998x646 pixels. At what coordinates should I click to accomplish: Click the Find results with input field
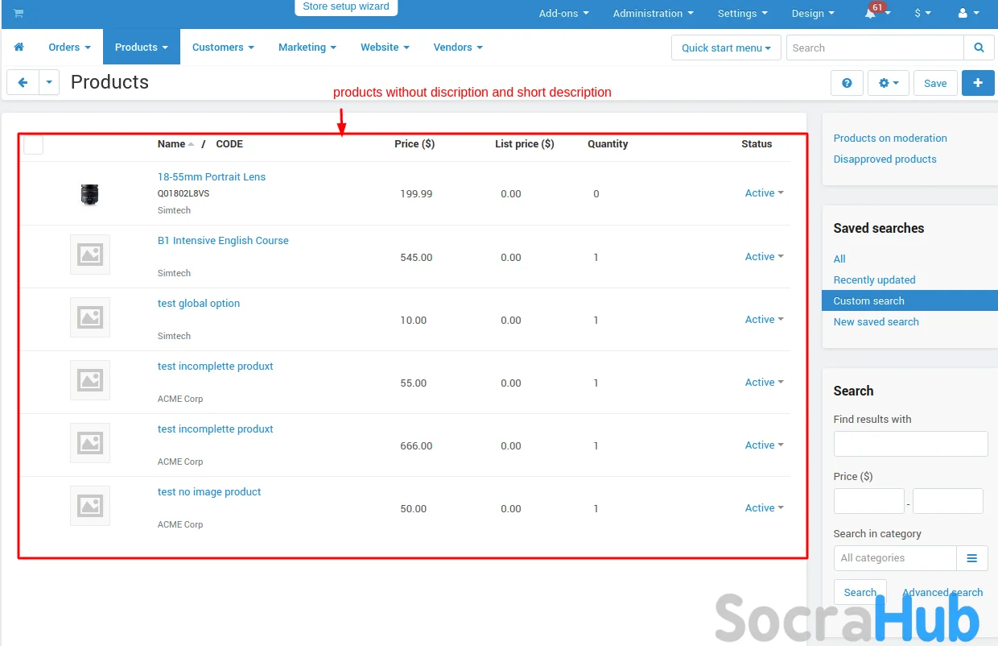tap(910, 444)
